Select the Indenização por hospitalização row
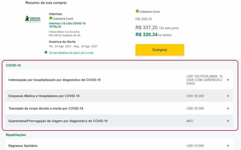This screenshot has height=150, width=241. click(x=119, y=80)
